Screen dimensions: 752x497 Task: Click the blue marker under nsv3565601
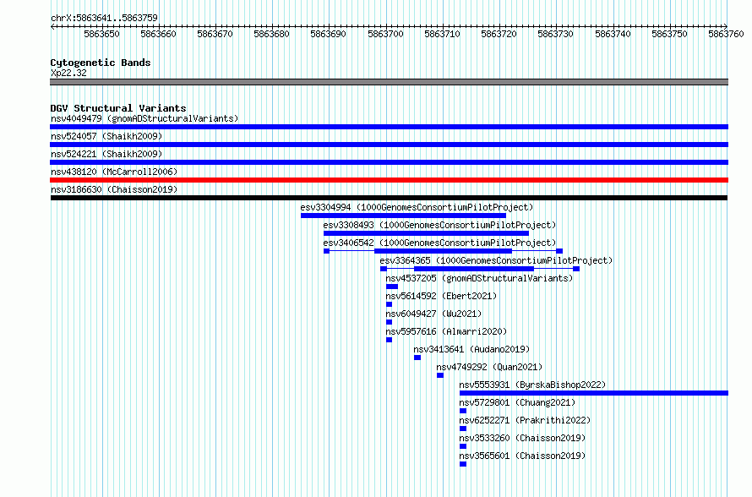(463, 464)
